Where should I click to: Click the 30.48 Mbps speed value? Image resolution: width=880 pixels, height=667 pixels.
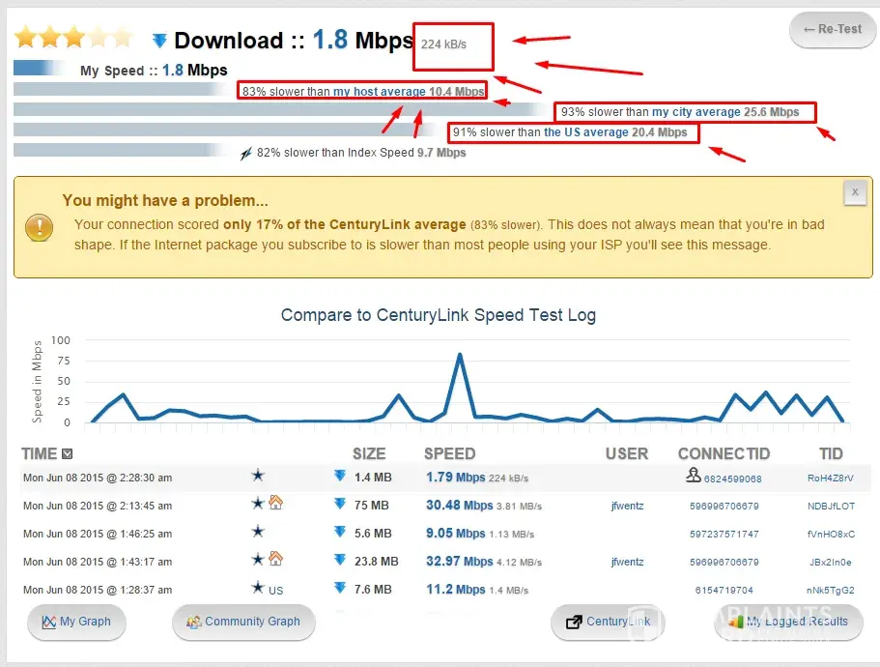pos(459,506)
